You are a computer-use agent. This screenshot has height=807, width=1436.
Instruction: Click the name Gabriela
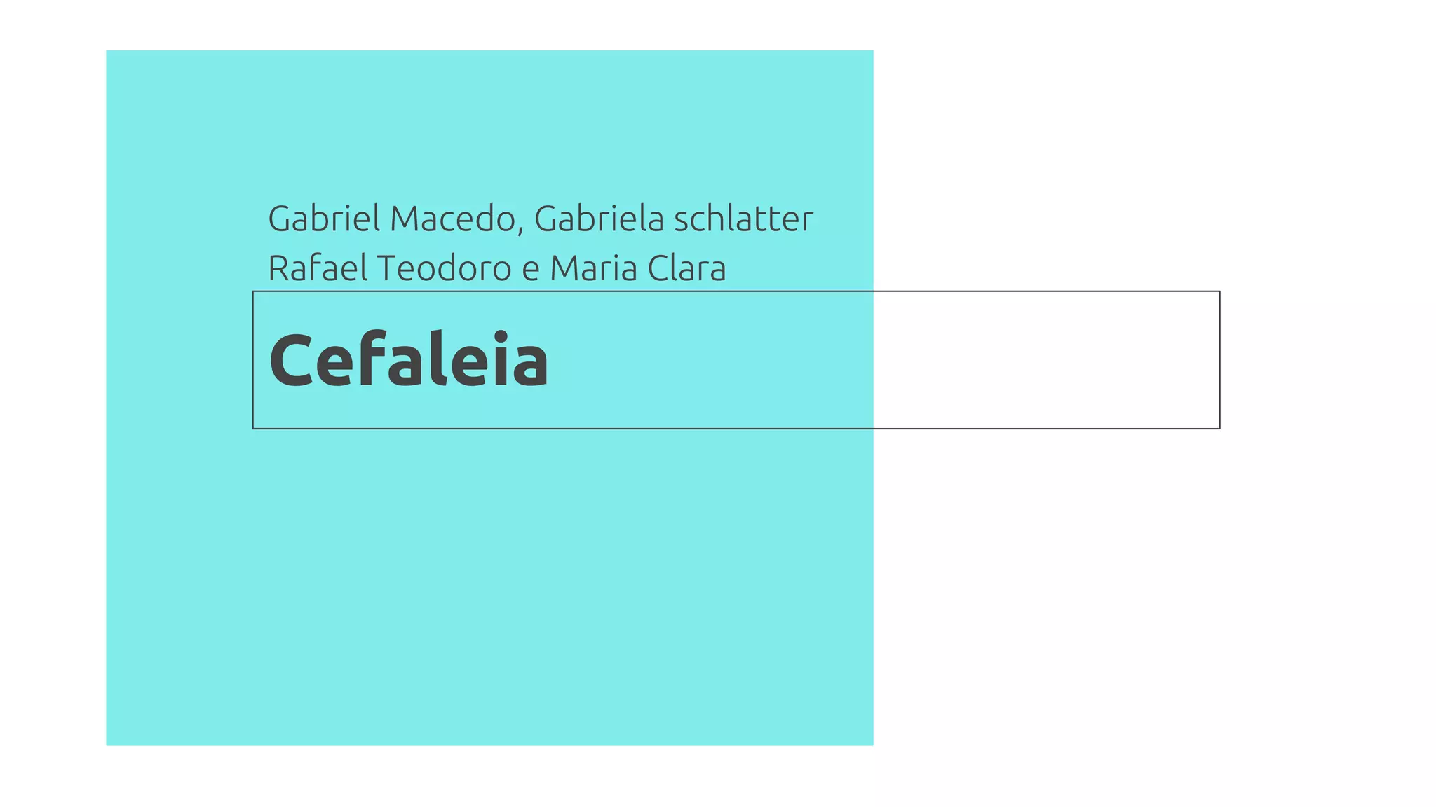(600, 219)
